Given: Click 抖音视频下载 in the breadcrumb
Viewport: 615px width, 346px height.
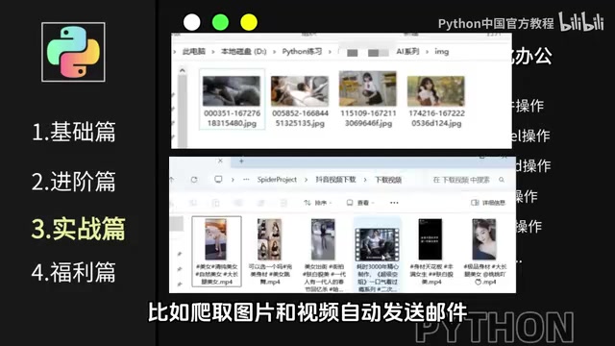Looking at the screenshot, I should point(335,180).
